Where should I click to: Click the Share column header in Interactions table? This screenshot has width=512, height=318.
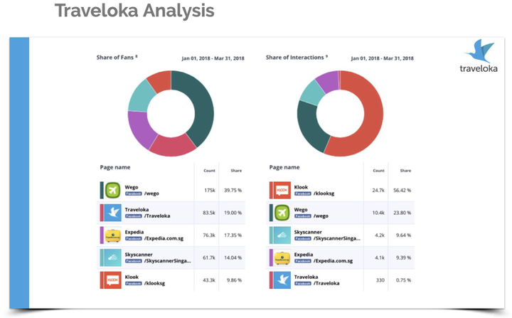(405, 171)
